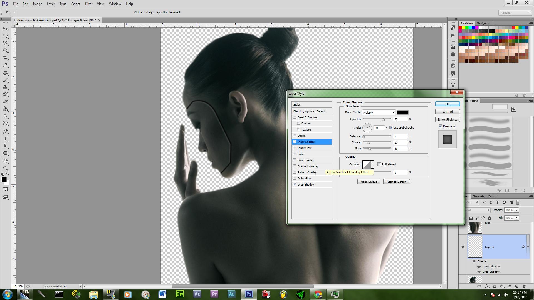534x300 pixels.
Task: Select the Crop tool
Action: coord(5,57)
